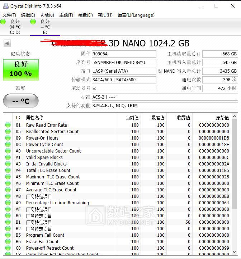Click status icon for Raw Read Error Rate

[x=8, y=125]
